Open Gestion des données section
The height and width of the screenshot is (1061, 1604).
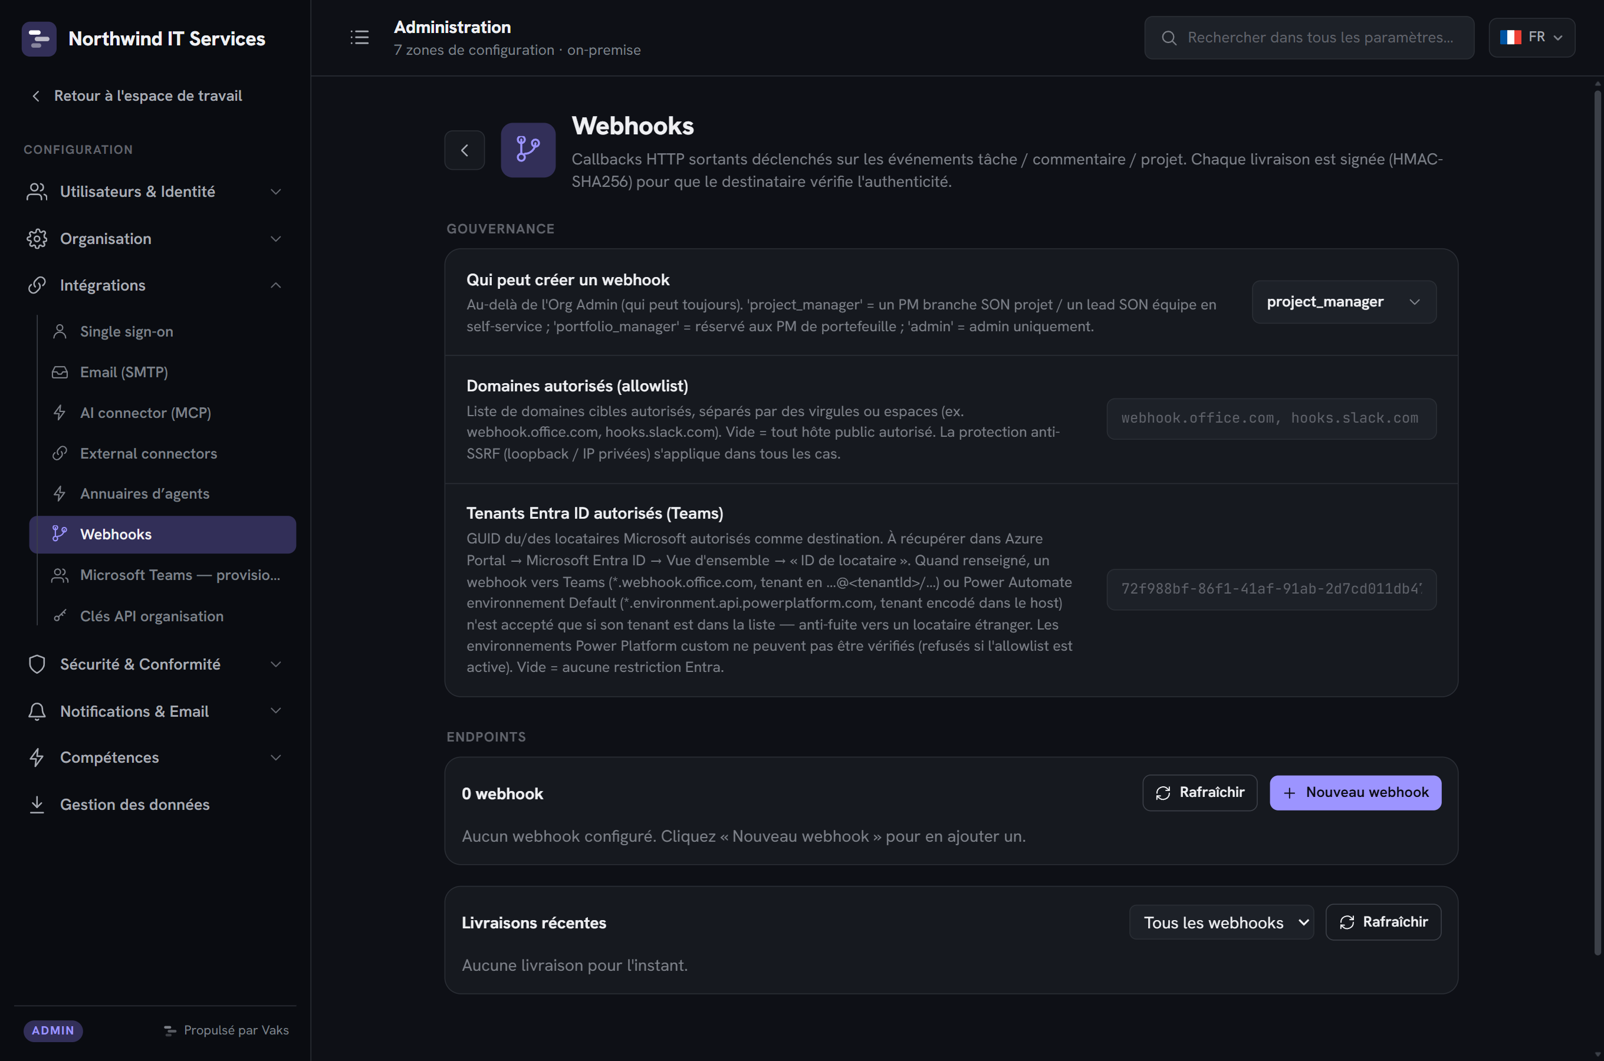coord(155,805)
